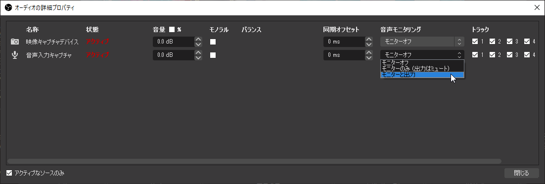Select モニターオフ in the dropdown list

click(x=422, y=63)
